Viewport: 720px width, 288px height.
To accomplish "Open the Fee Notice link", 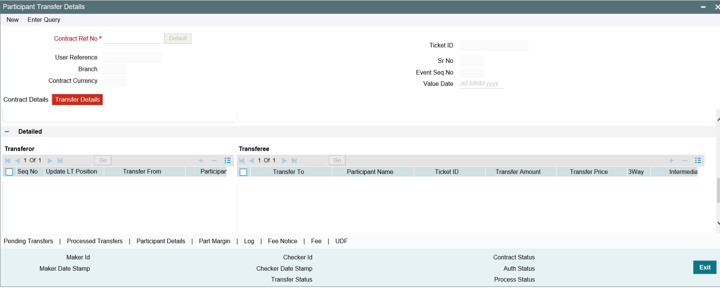I will (282, 241).
